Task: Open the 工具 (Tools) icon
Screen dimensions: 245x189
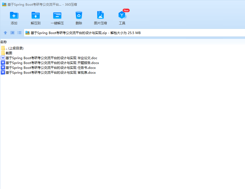Action: pos(122,15)
